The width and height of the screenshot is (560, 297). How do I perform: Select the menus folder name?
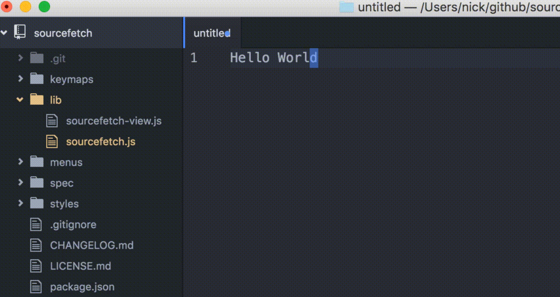pos(66,162)
